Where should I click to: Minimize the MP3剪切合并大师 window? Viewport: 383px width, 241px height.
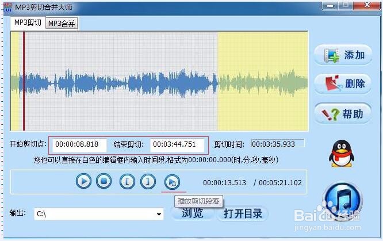coord(330,6)
